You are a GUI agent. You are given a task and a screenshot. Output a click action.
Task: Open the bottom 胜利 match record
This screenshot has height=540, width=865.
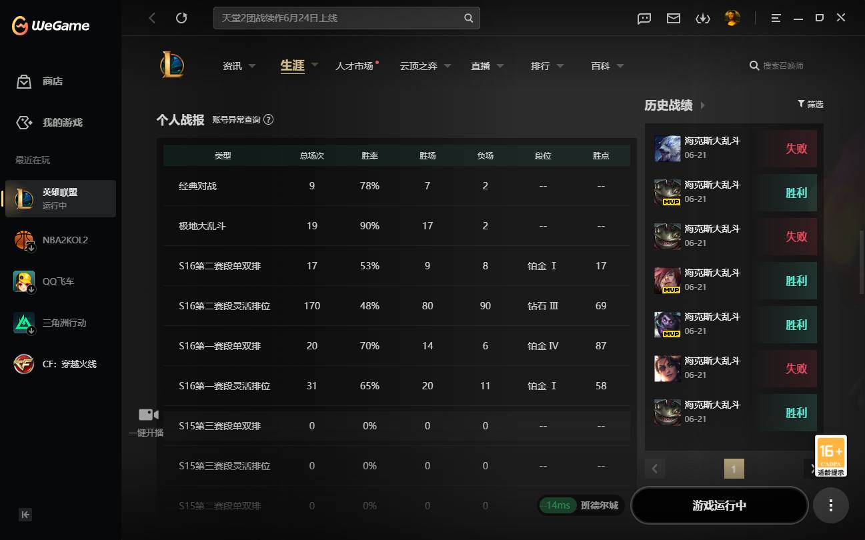click(734, 413)
